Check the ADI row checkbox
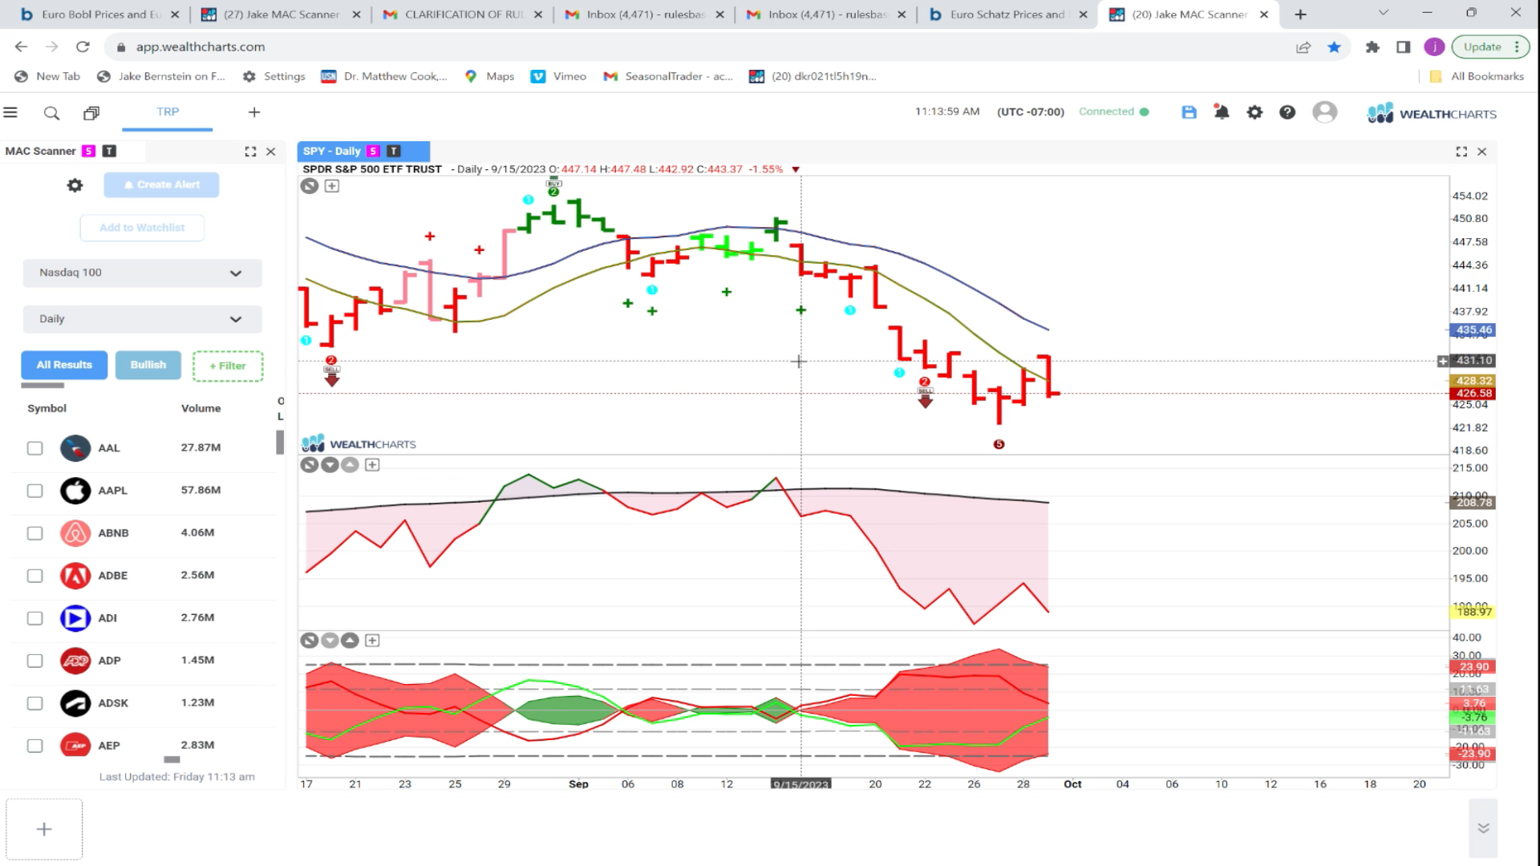This screenshot has height=866, width=1540. pos(34,618)
